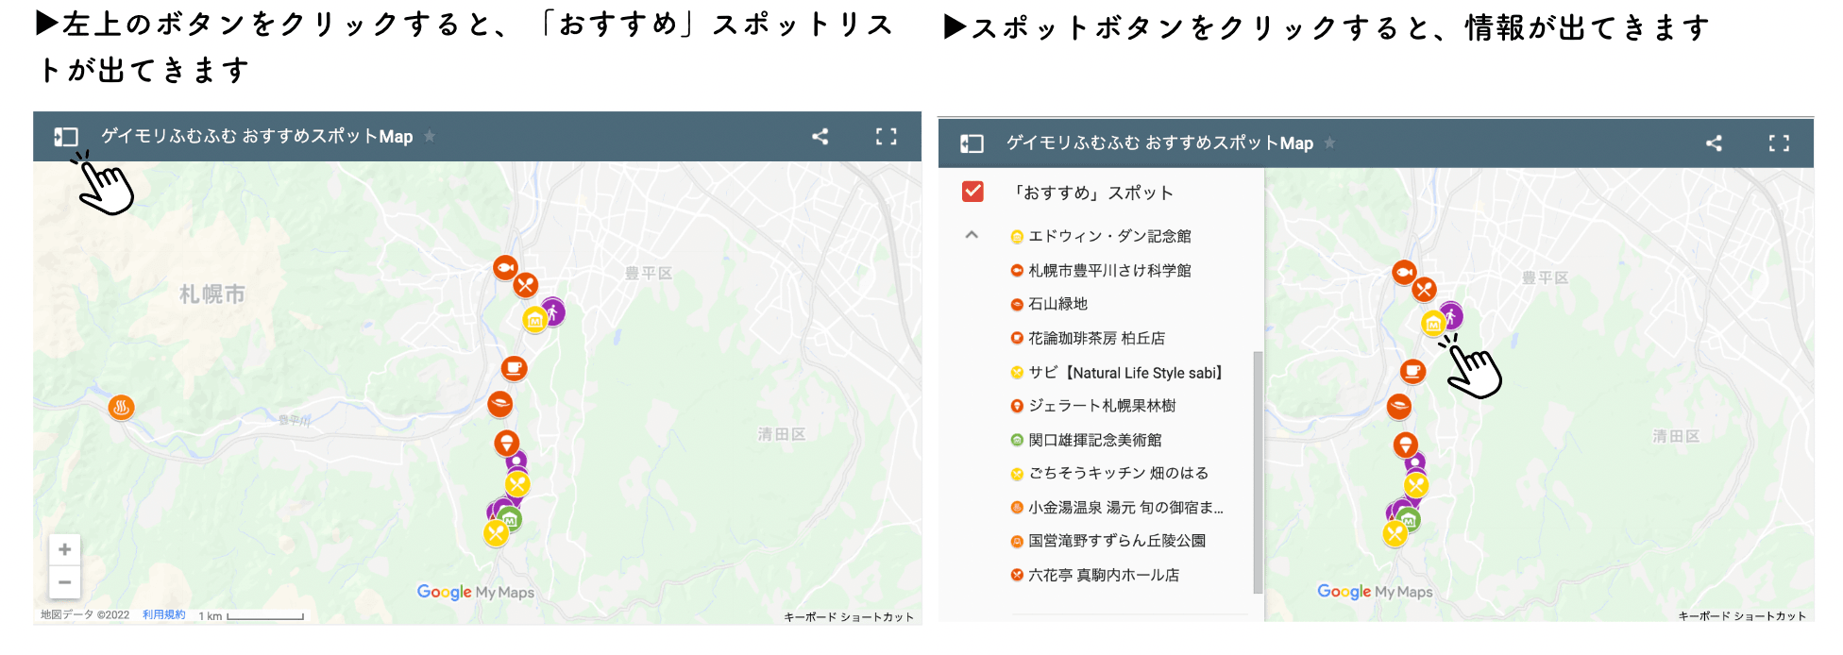Viewport: 1843px width, 655px height.
Task: Select エドウィン・ダン記念館 in the list
Action: tap(1109, 236)
